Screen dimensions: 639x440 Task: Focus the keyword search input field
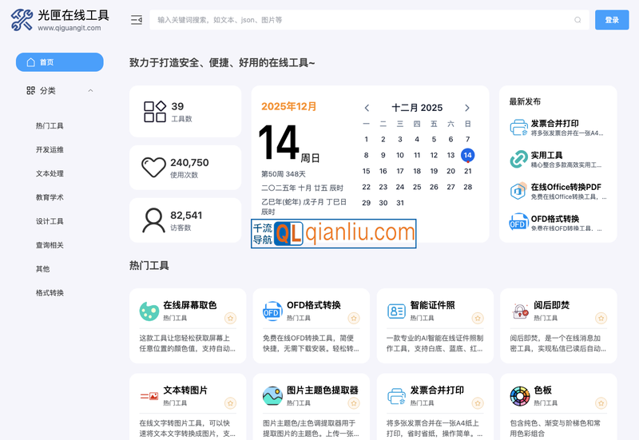click(x=369, y=20)
